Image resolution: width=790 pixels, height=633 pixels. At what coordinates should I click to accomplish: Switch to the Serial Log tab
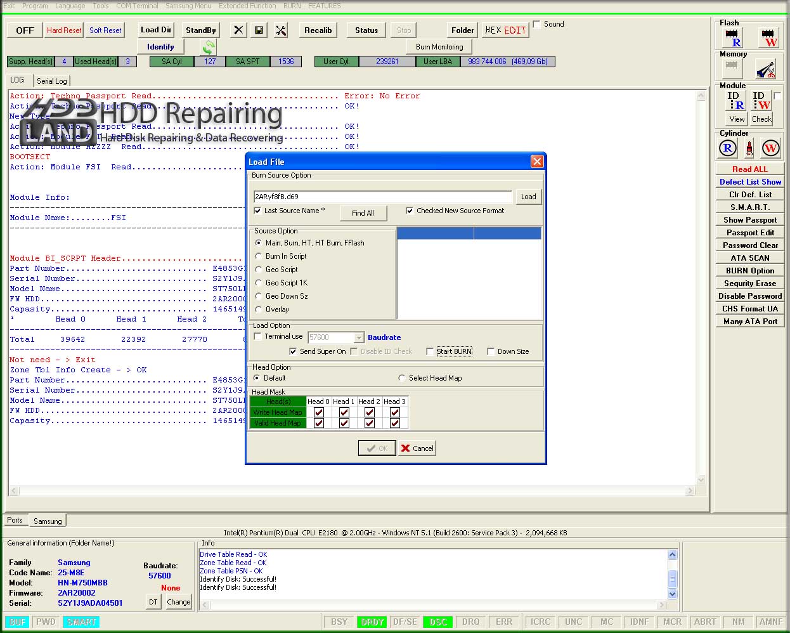[51, 81]
